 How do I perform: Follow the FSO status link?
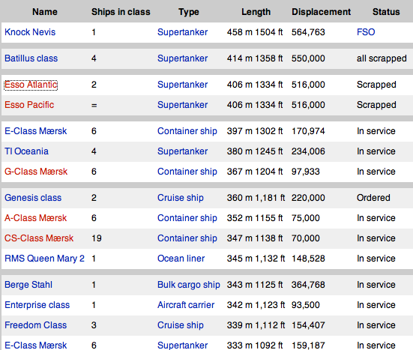pos(366,32)
